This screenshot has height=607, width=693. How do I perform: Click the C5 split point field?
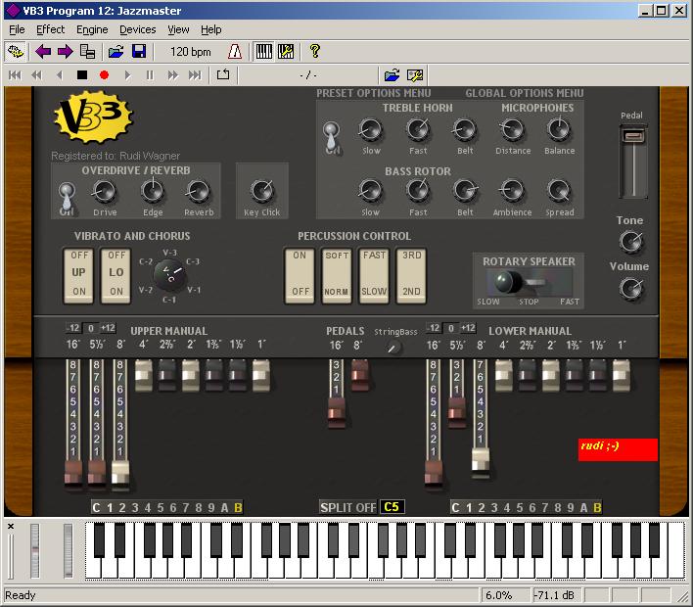click(x=392, y=507)
